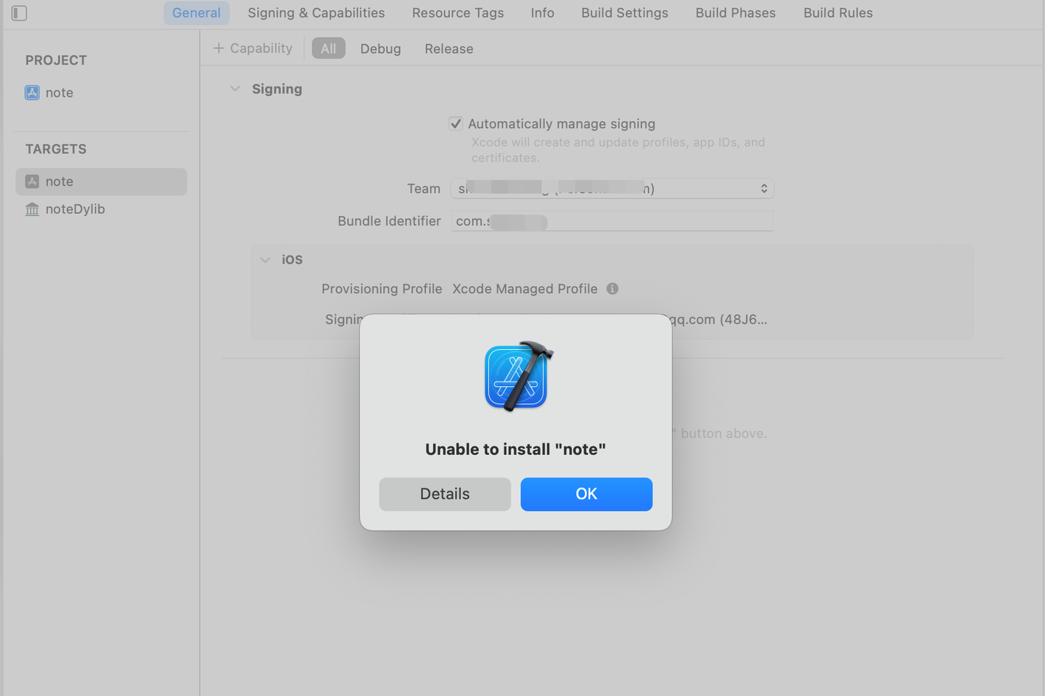This screenshot has height=696, width=1045.
Task: Collapse the iOS provisioning section
Action: coord(265,259)
